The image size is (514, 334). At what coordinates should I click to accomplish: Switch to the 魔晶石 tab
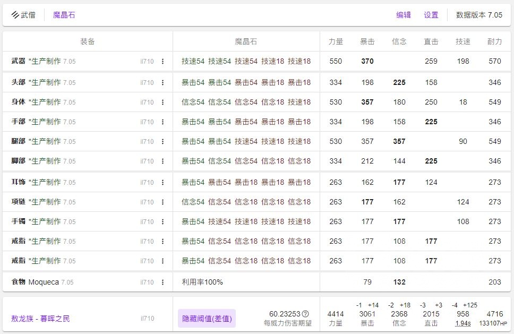[64, 15]
